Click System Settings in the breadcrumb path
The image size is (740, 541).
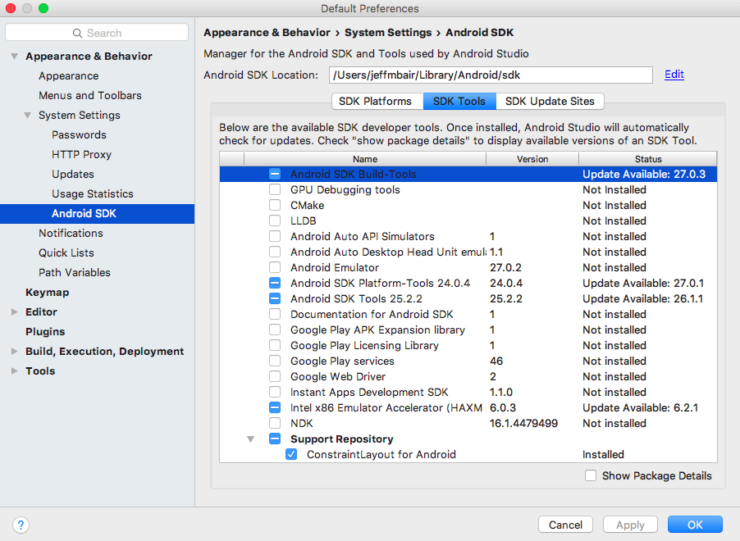pos(388,33)
